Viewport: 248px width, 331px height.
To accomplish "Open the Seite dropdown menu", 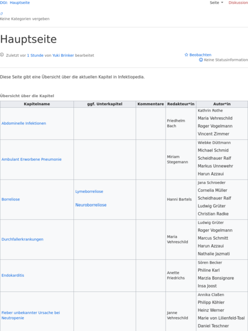I will [217, 3].
